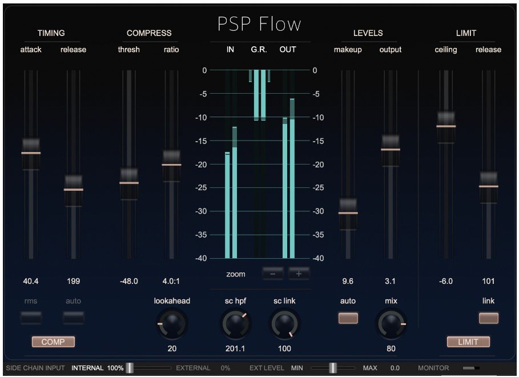Toggle the limiter link switch
Screen dimensions: 519x377
click(489, 318)
